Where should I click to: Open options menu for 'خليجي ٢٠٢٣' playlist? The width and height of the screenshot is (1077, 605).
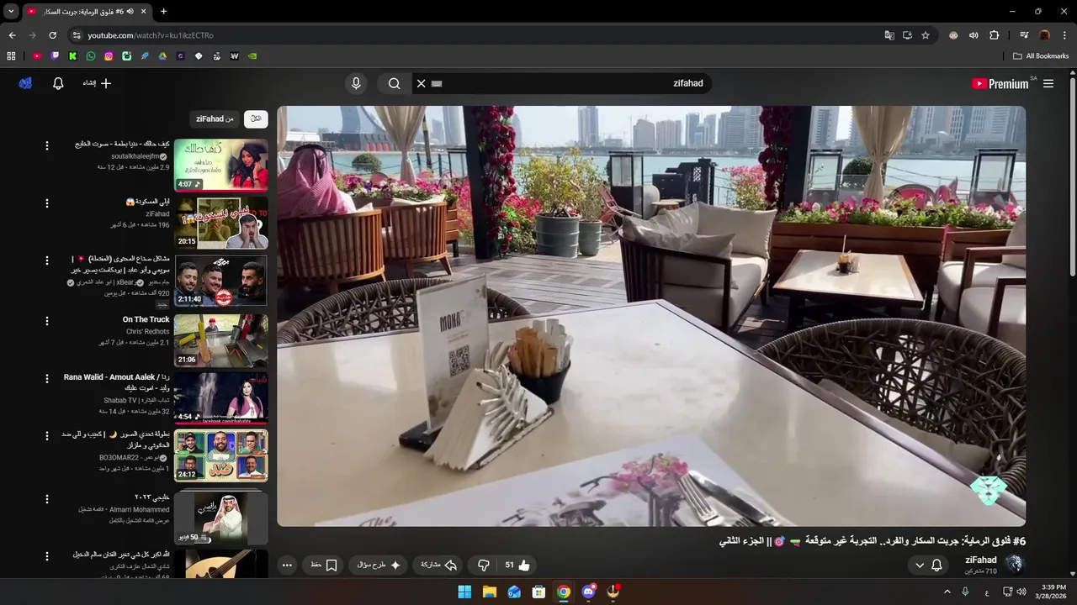[x=47, y=497]
